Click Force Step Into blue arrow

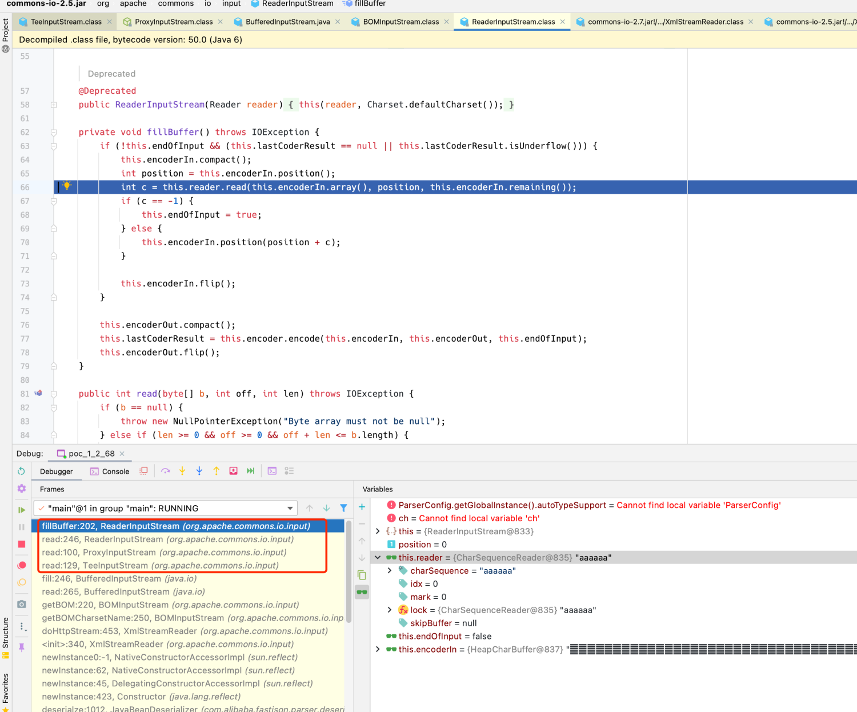199,471
